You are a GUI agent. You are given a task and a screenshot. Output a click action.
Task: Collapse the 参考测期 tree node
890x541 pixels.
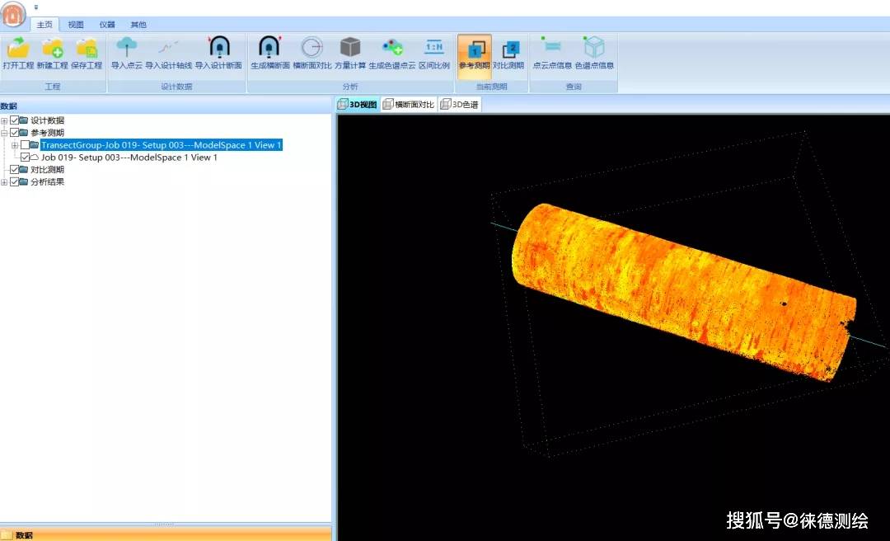click(5, 133)
